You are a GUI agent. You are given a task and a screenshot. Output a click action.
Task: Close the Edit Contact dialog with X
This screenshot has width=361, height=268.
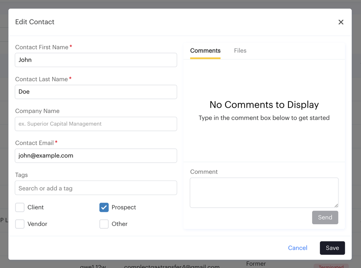tap(341, 22)
